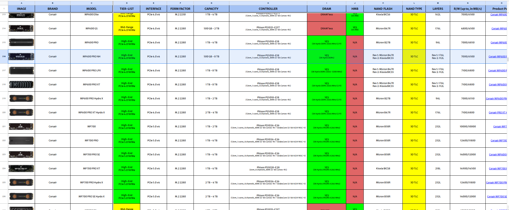Follow the product link in row 226
Screen dimensions: 509x210
497,197
